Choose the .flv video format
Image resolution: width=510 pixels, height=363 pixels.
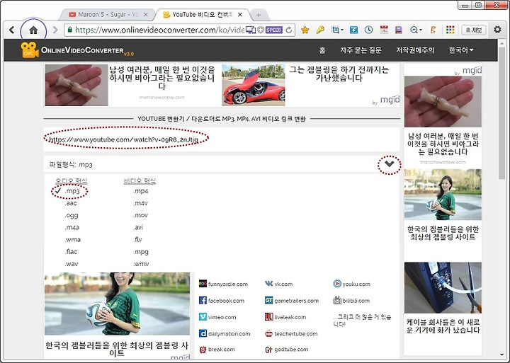(137, 239)
